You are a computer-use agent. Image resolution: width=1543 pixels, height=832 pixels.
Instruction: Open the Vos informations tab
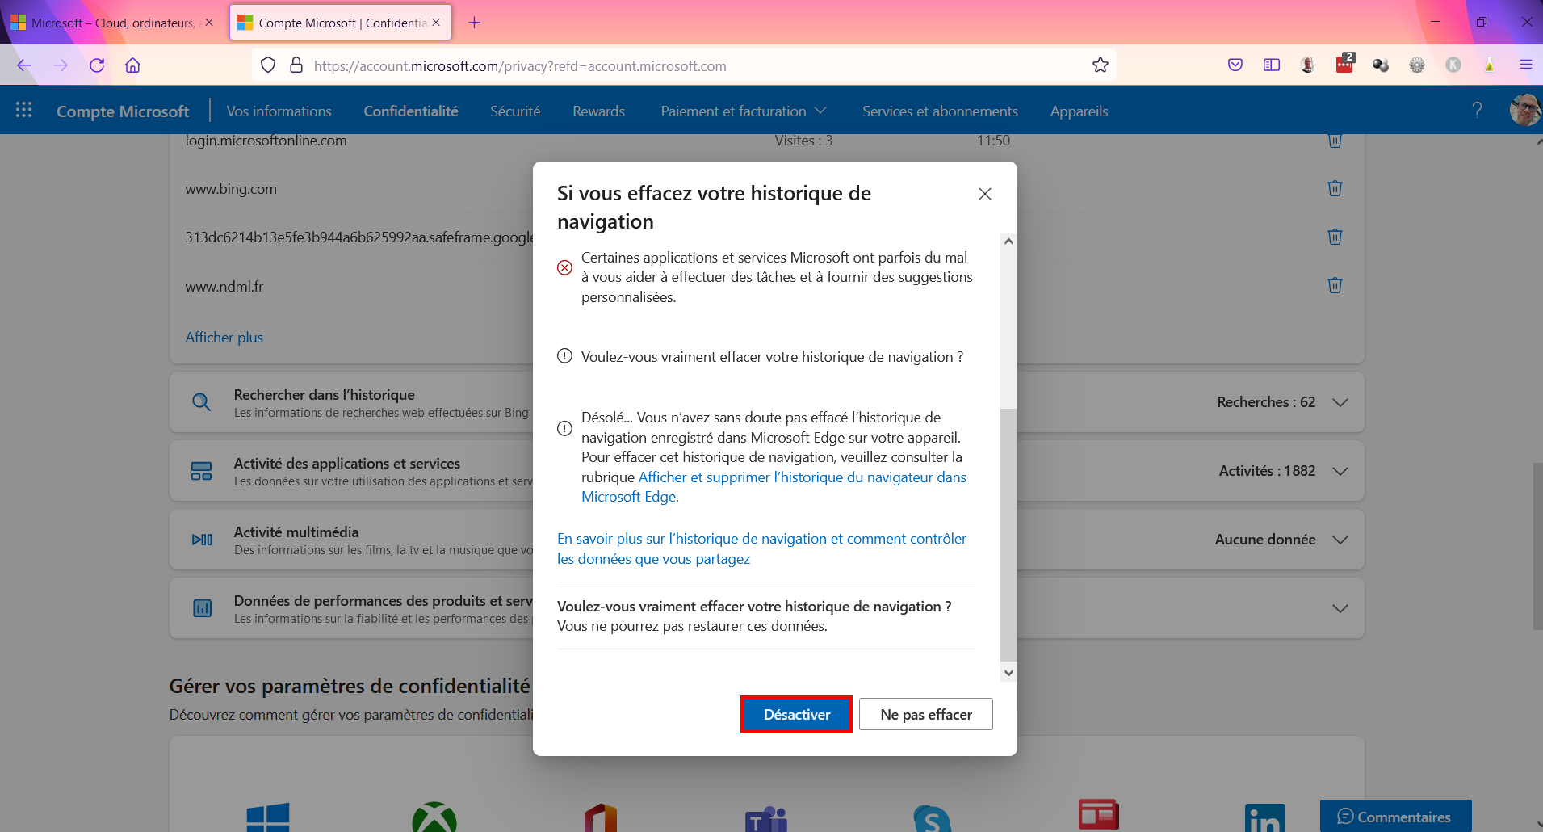(x=279, y=111)
